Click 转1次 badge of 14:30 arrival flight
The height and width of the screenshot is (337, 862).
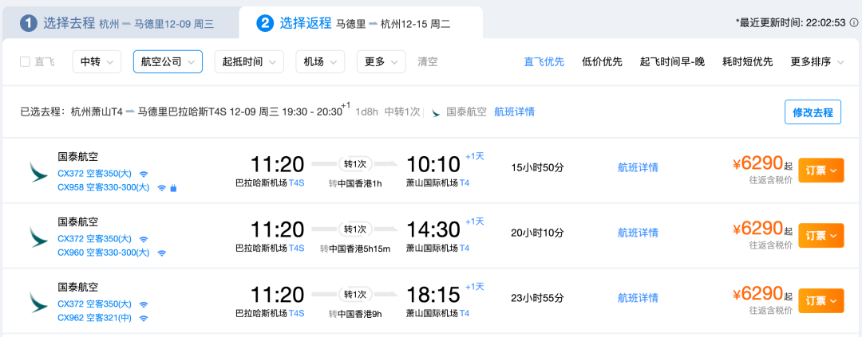point(355,229)
